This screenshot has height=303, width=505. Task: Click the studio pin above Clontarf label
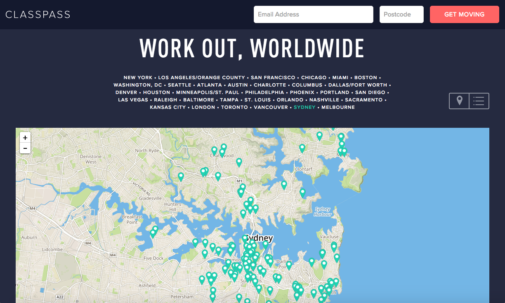(302, 148)
